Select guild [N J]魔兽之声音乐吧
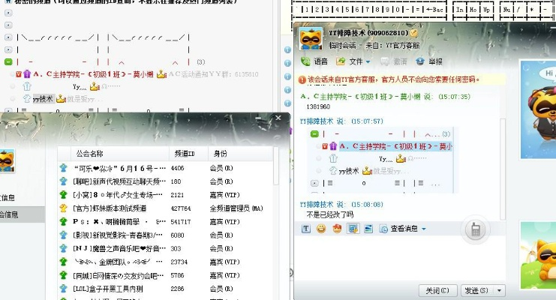This screenshot has width=556, height=300. pyautogui.click(x=119, y=248)
